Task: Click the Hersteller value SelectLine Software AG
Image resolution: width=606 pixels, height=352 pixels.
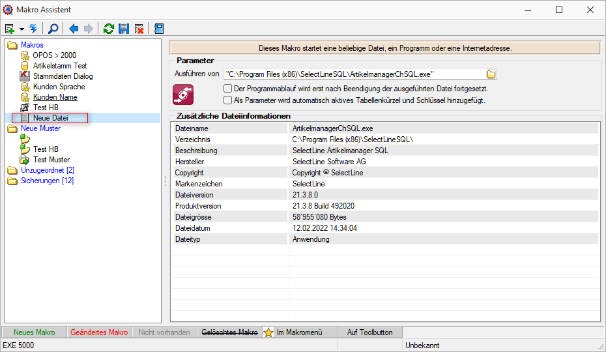Action: 329,162
